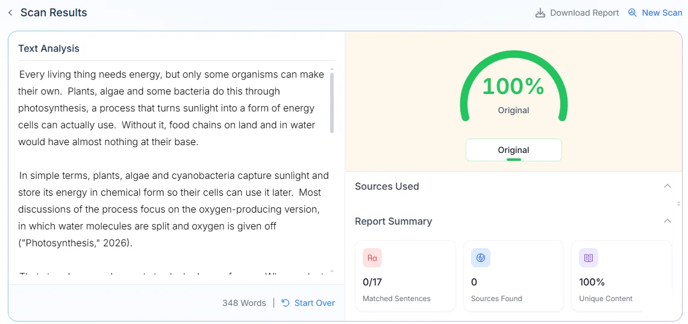The image size is (688, 324).
Task: Select the Original result tab
Action: [x=513, y=150]
